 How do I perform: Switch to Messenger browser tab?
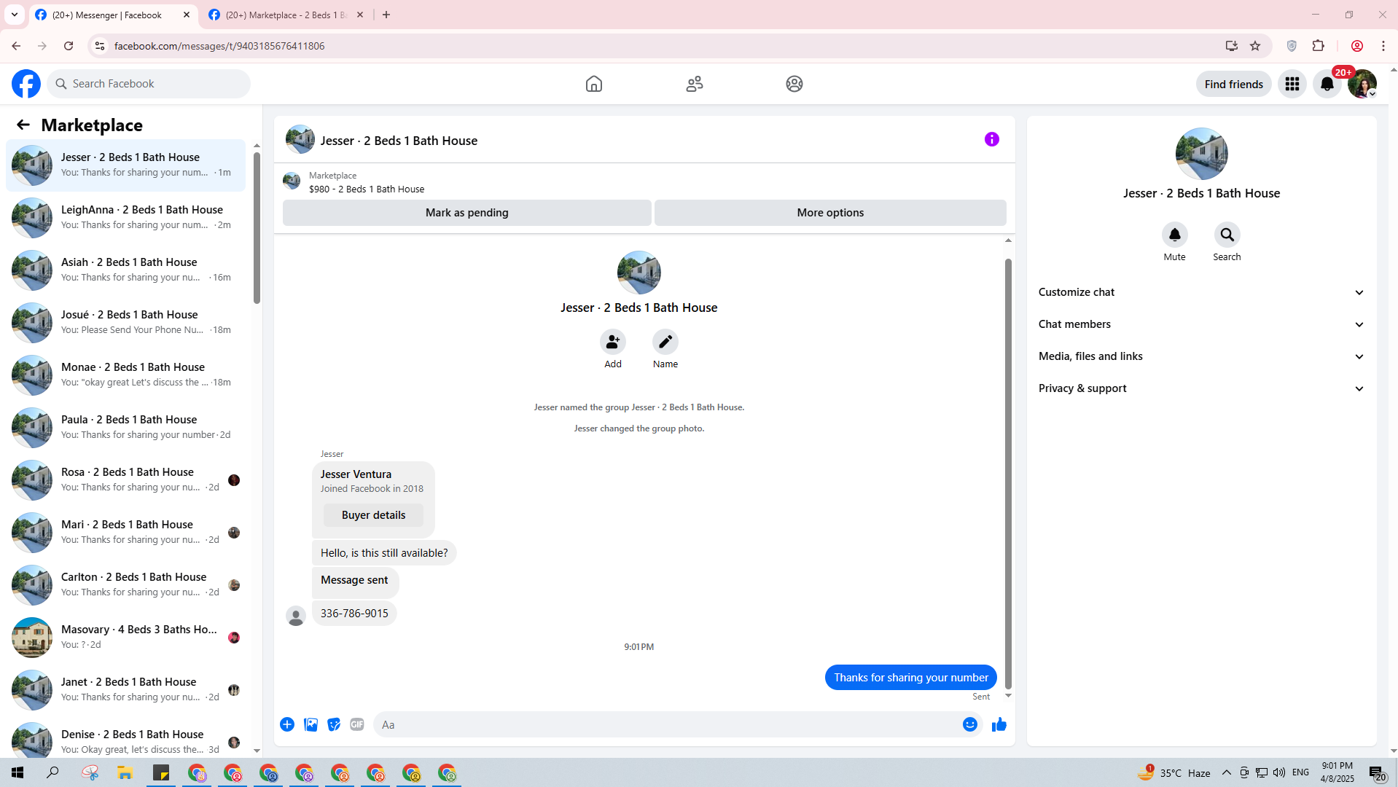(113, 15)
